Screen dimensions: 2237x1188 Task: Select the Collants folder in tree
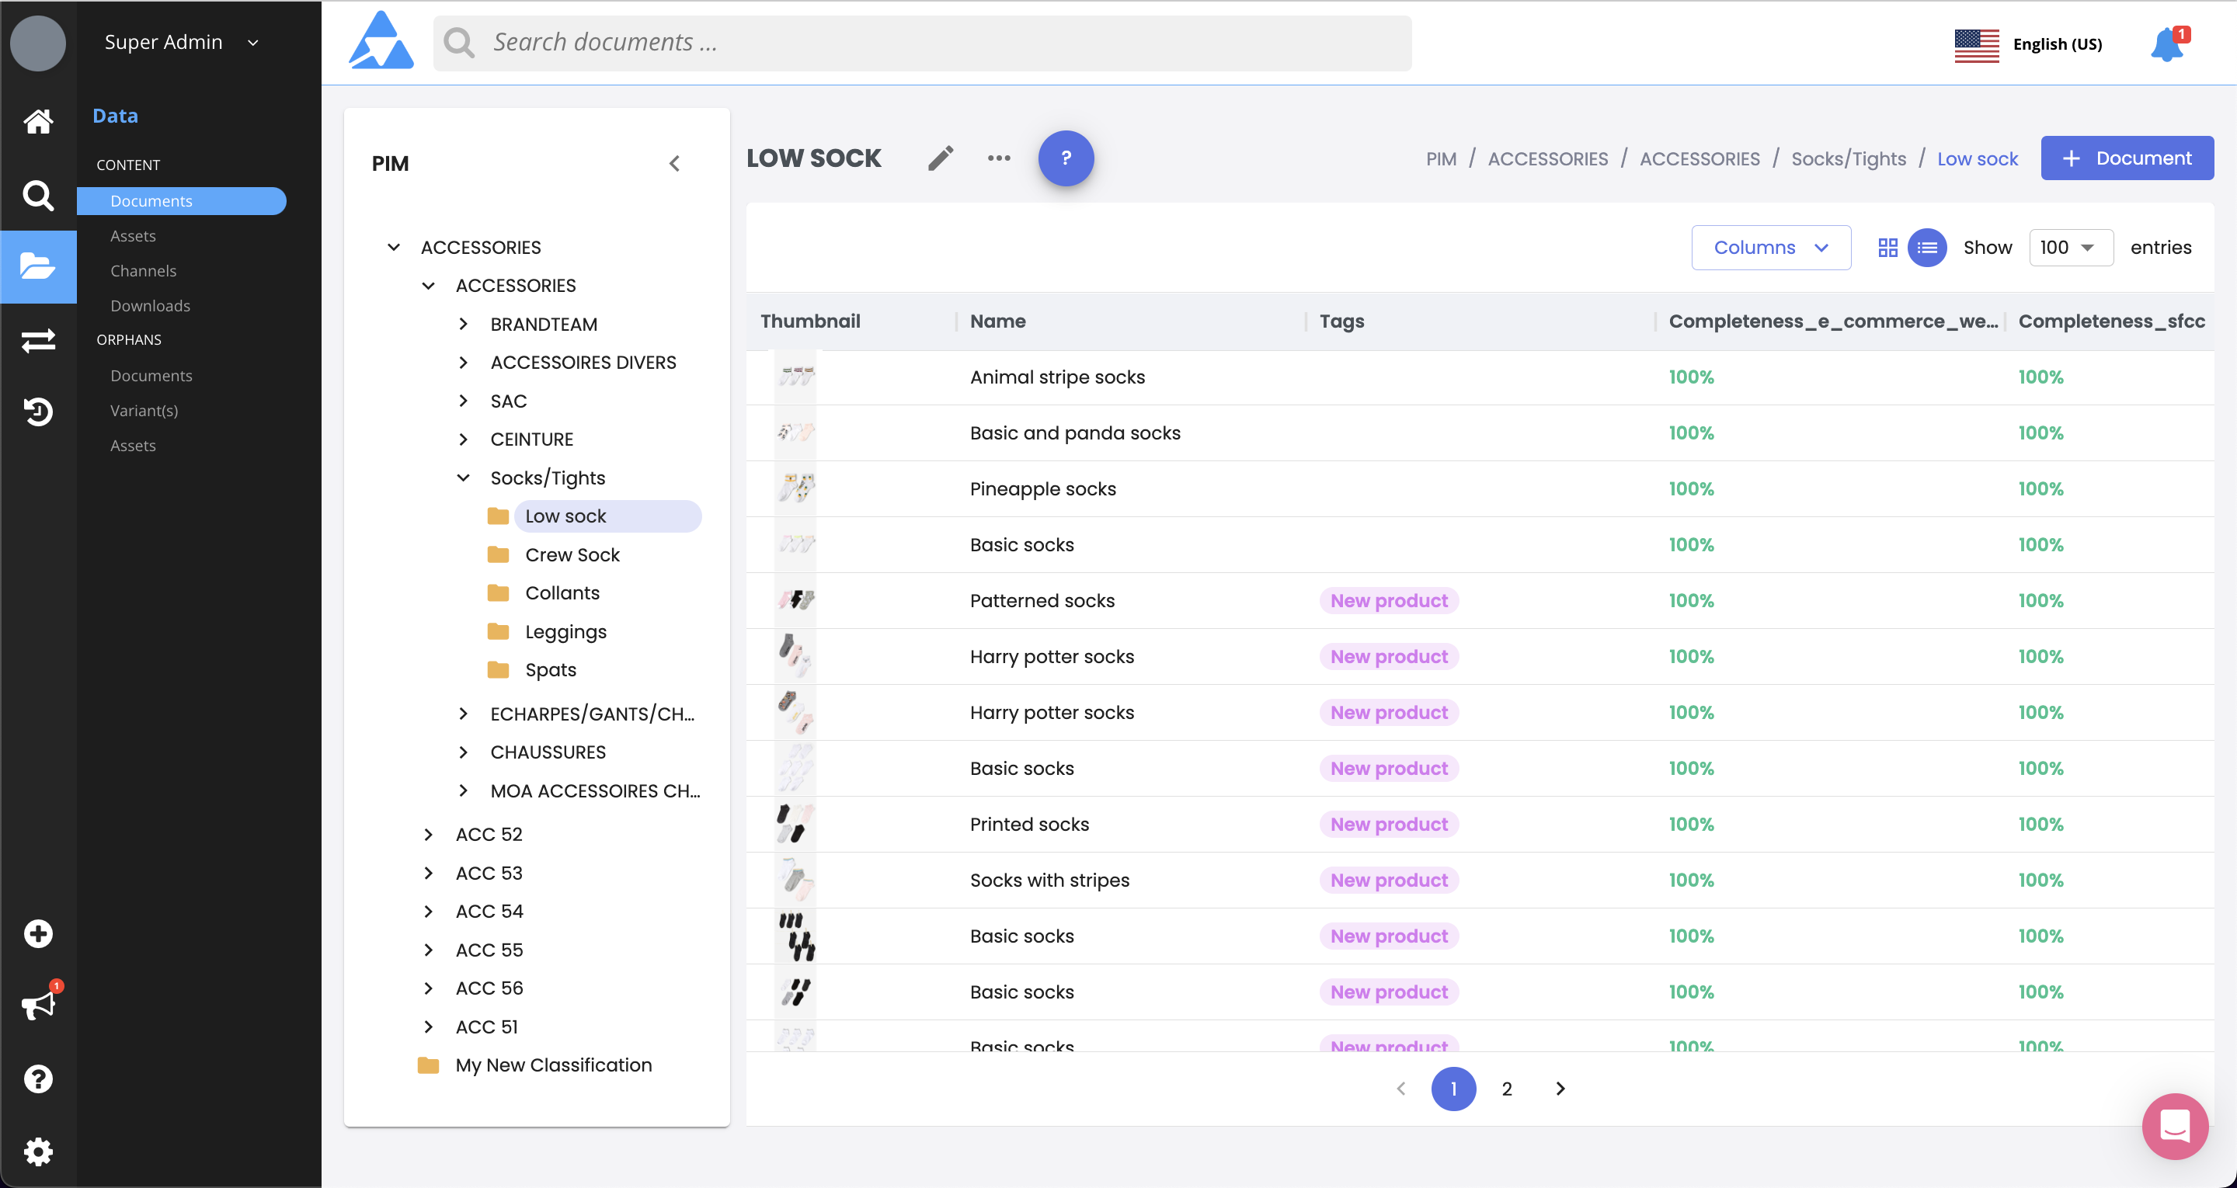[x=562, y=593]
